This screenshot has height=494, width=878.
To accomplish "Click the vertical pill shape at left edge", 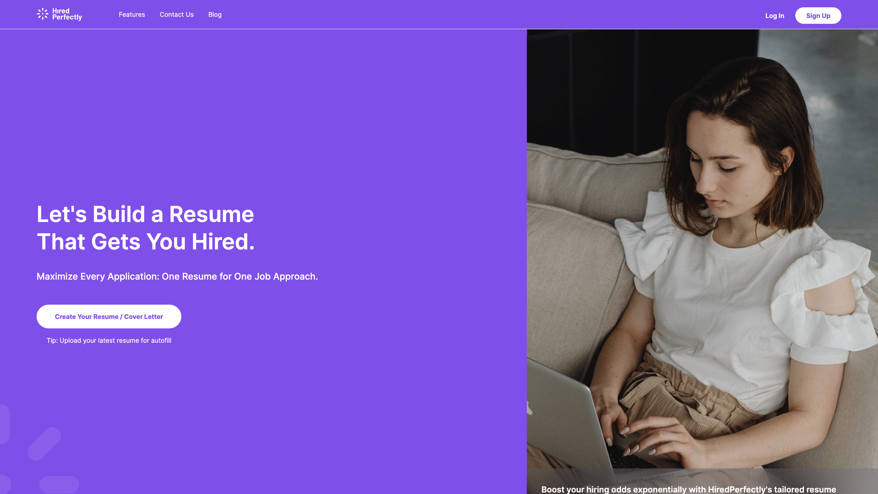I will point(4,424).
